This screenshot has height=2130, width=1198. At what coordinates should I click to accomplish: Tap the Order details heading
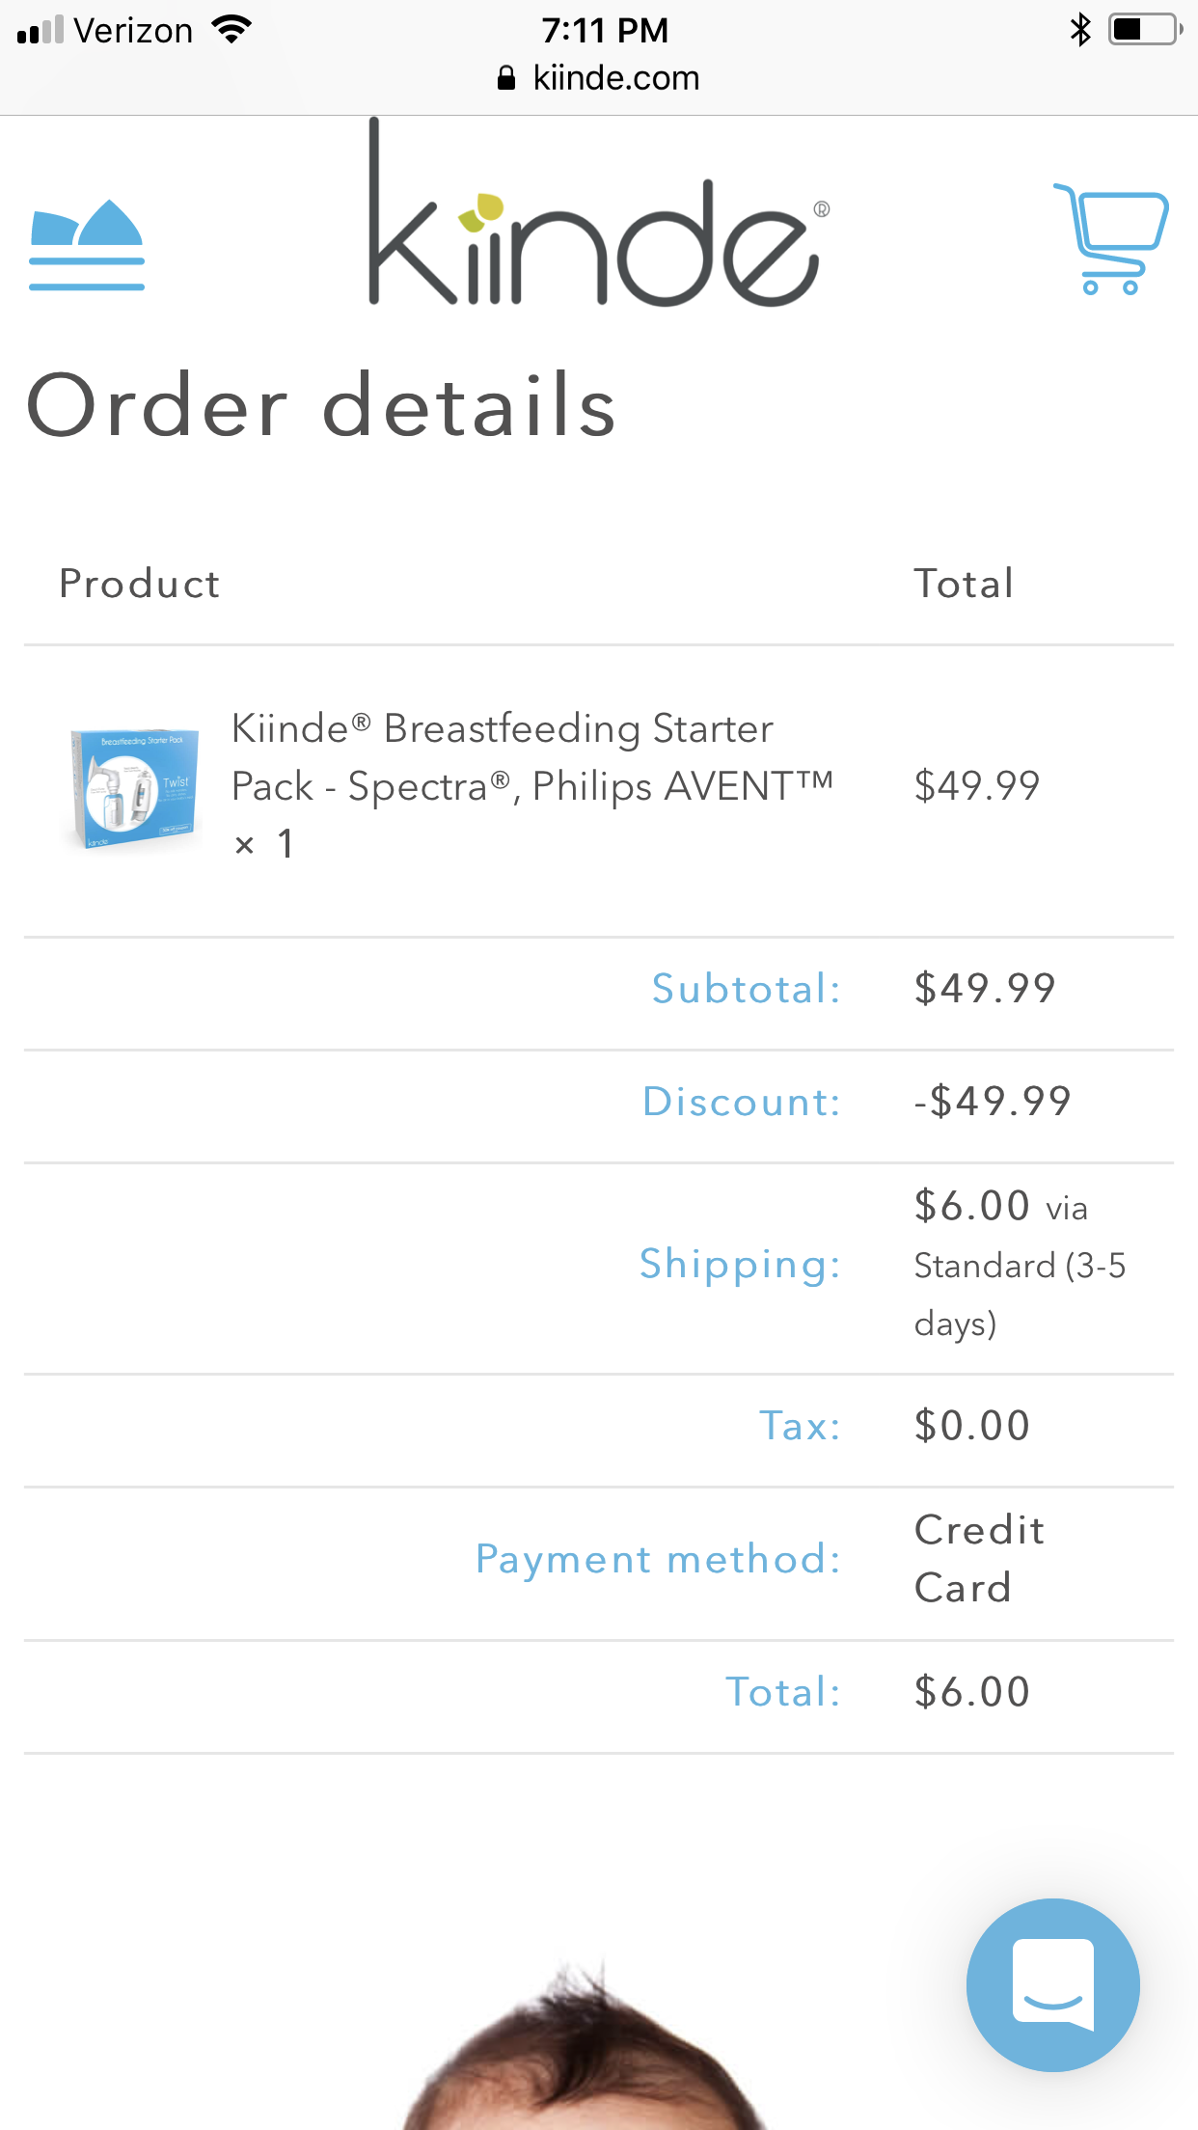click(x=321, y=405)
